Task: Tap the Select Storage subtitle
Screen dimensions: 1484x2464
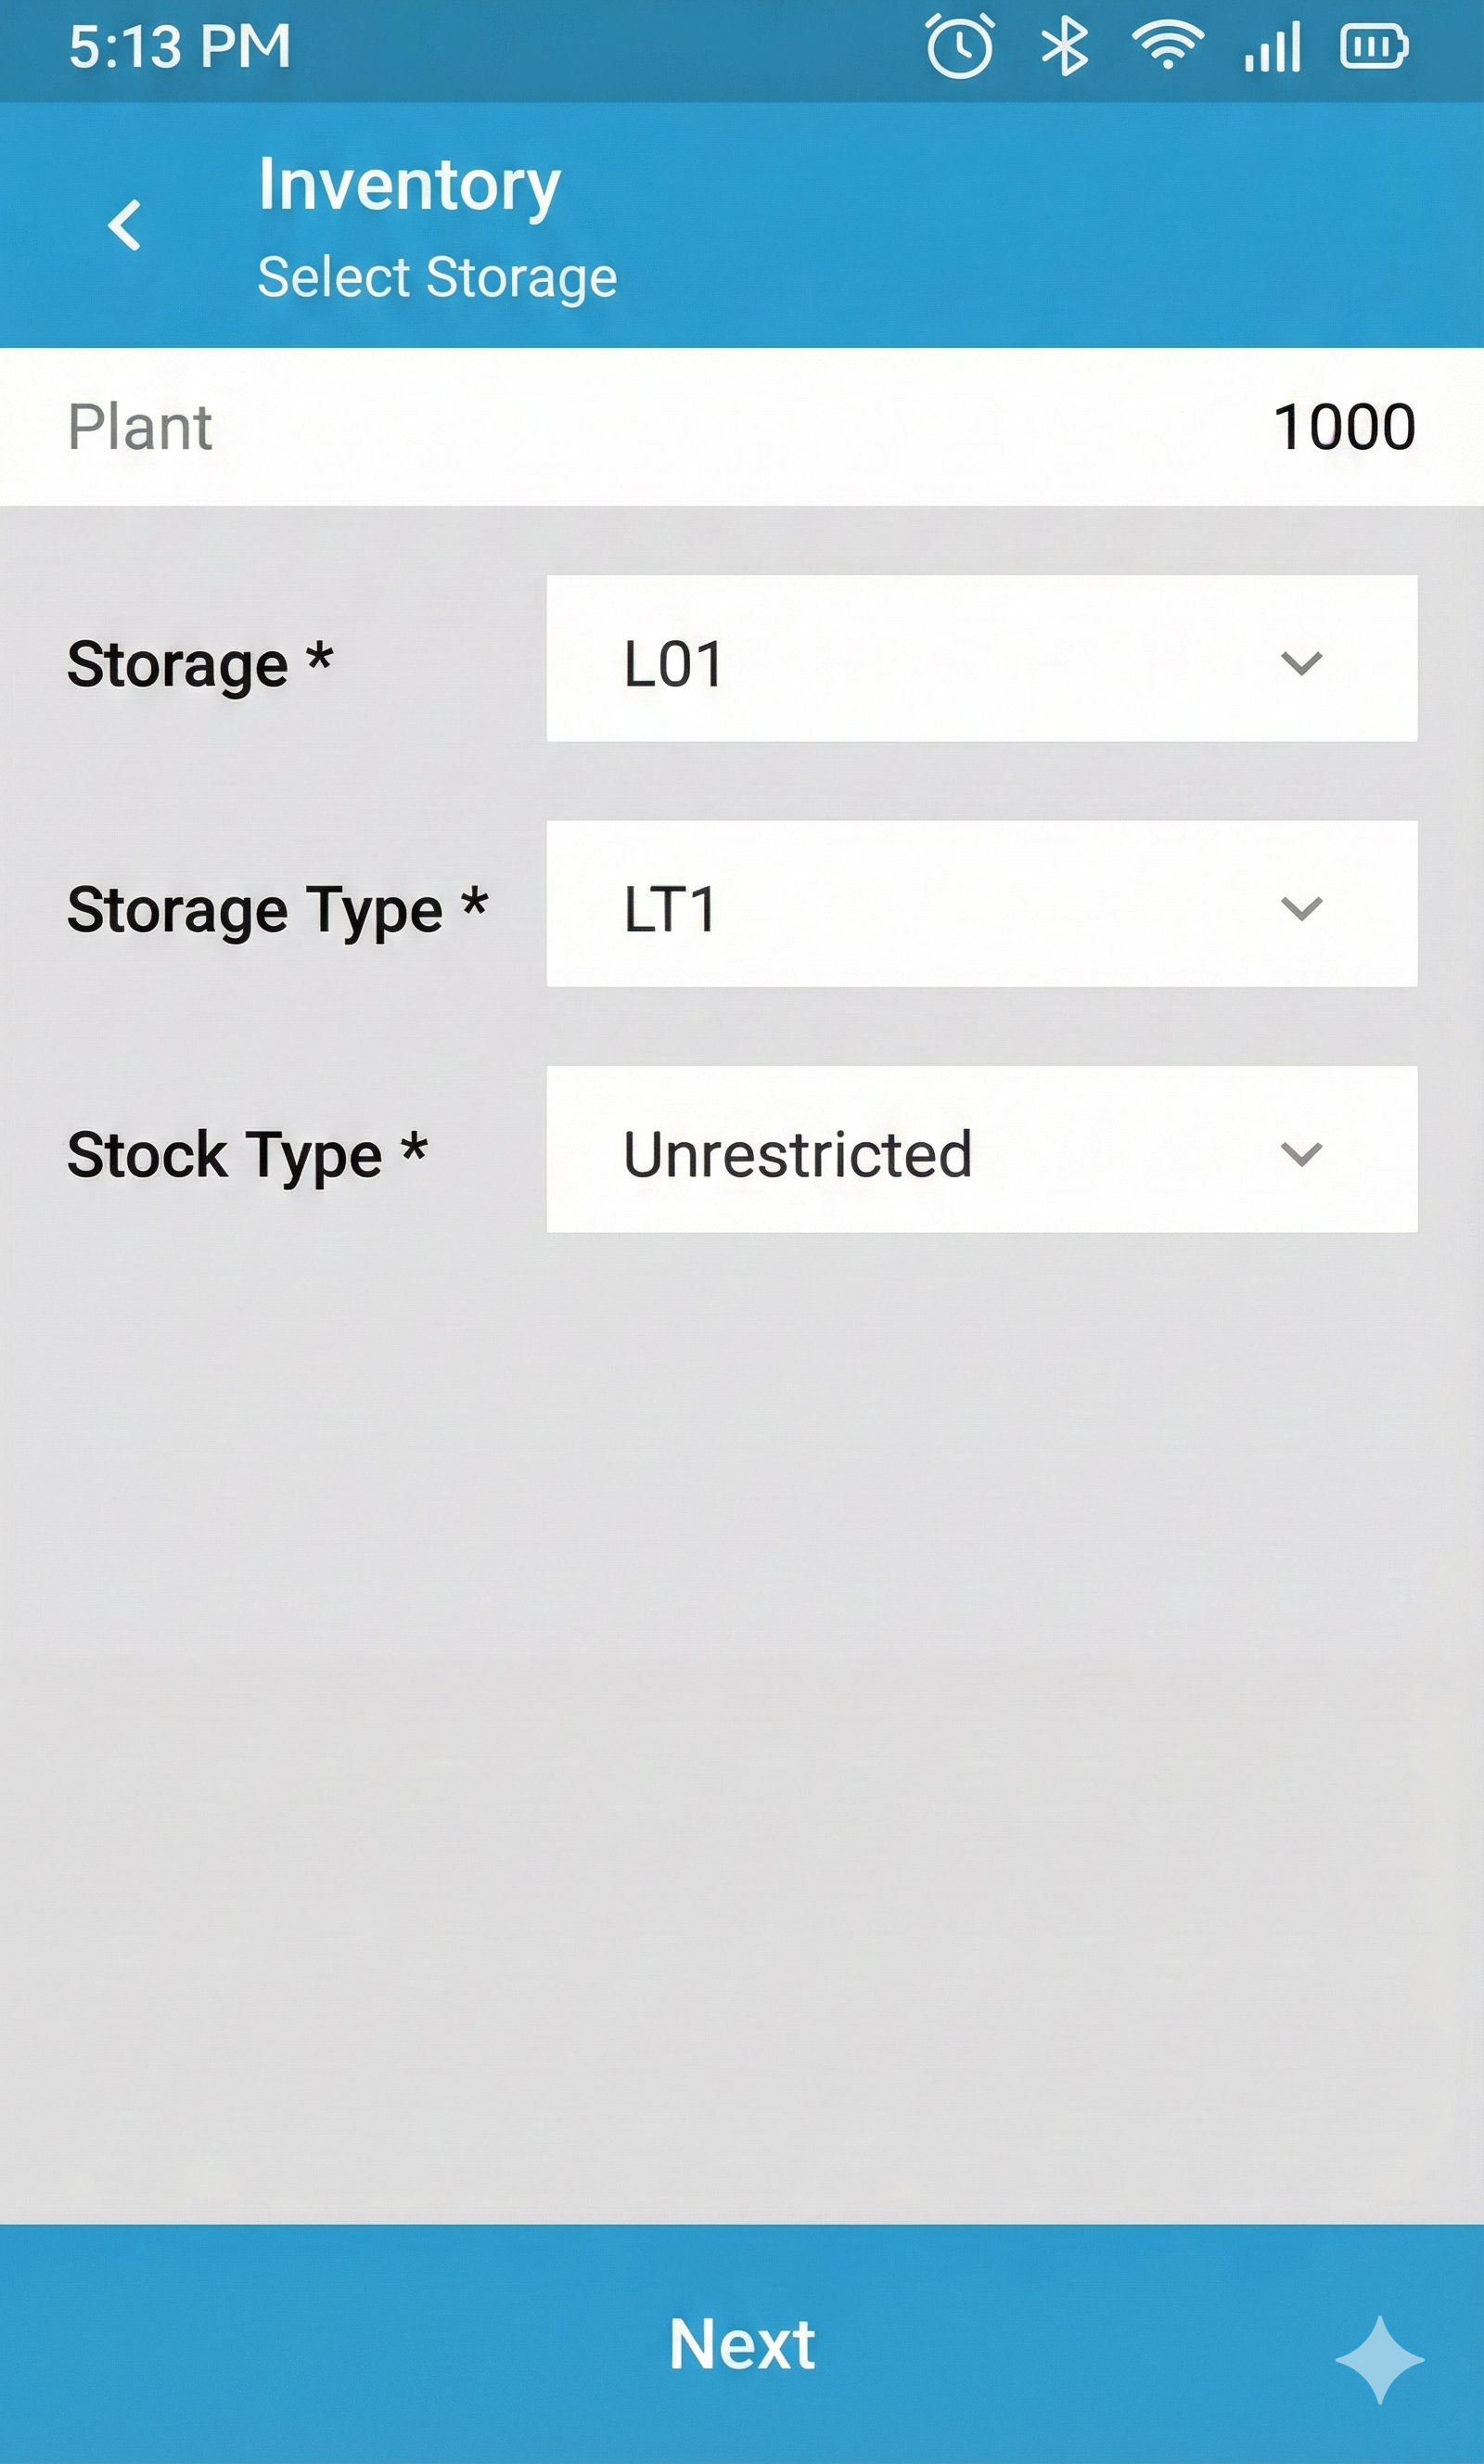Action: (437, 277)
